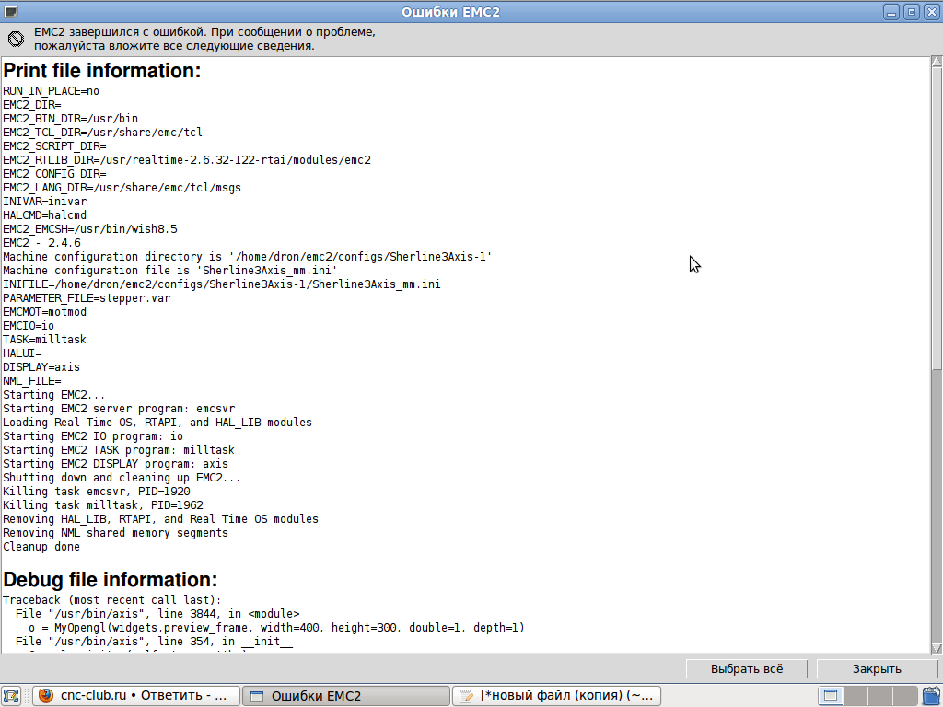Screen dimensions: 943x707
Task: Close the window with the title bar X
Action: coord(931,11)
